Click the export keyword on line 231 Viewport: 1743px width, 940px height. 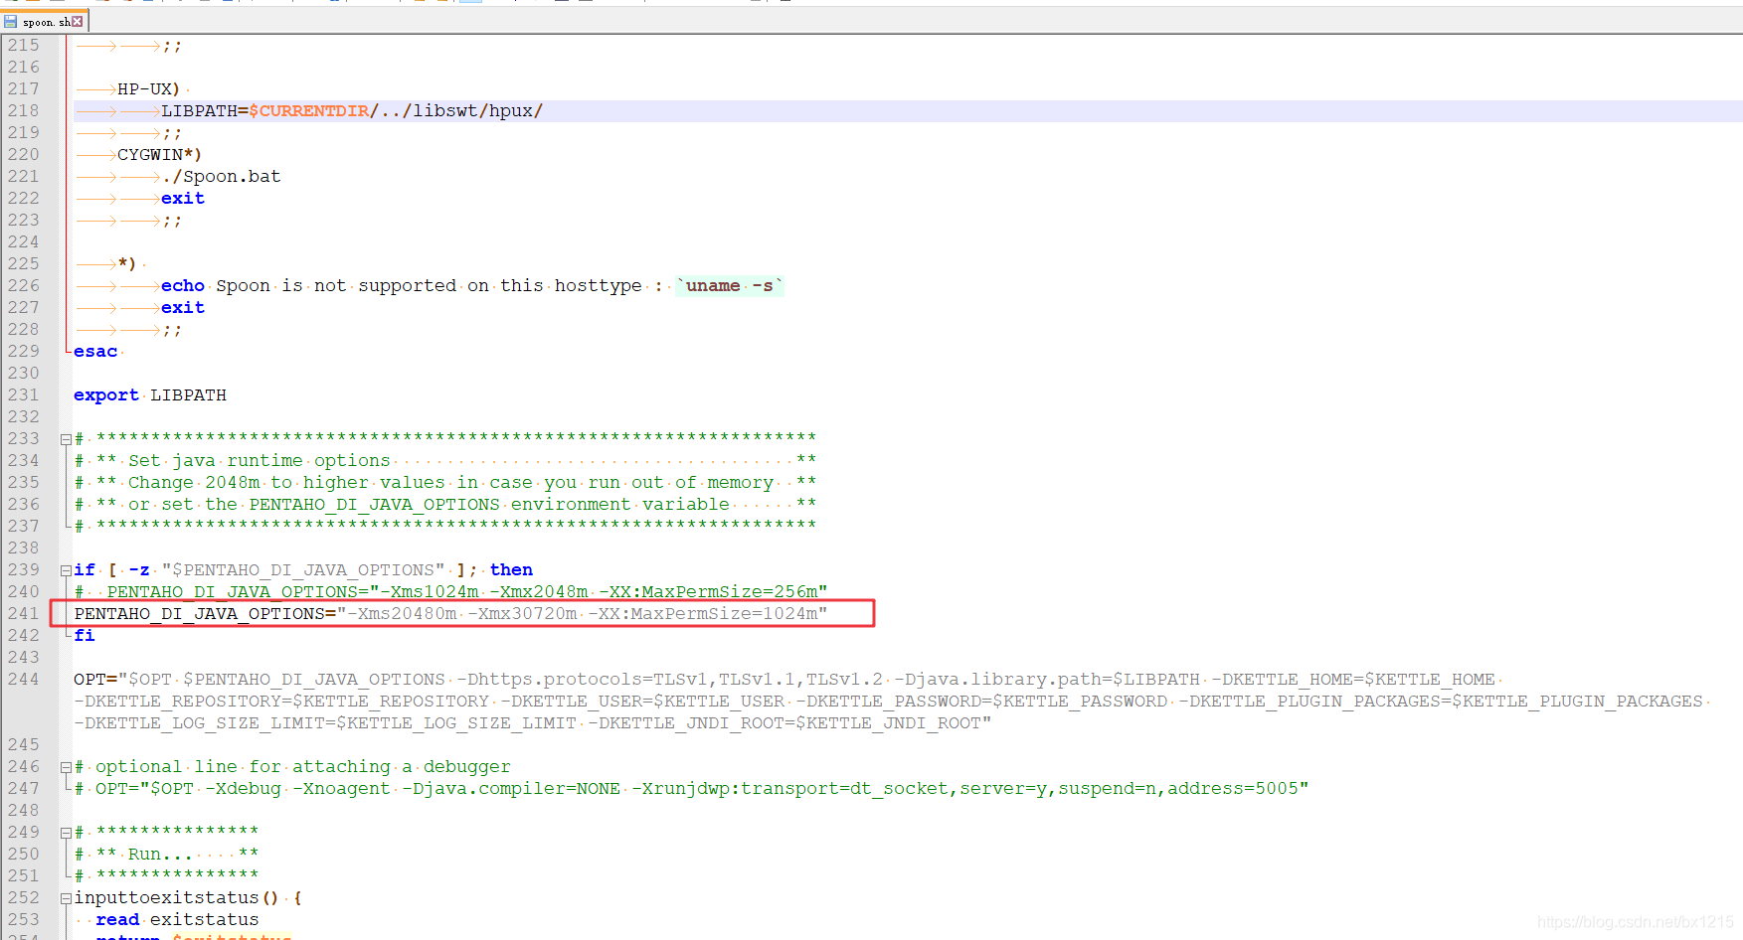106,394
